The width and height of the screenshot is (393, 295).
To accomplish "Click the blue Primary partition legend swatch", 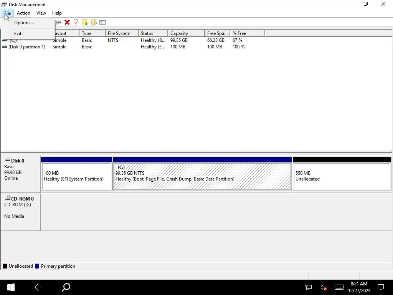I will coord(37,266).
